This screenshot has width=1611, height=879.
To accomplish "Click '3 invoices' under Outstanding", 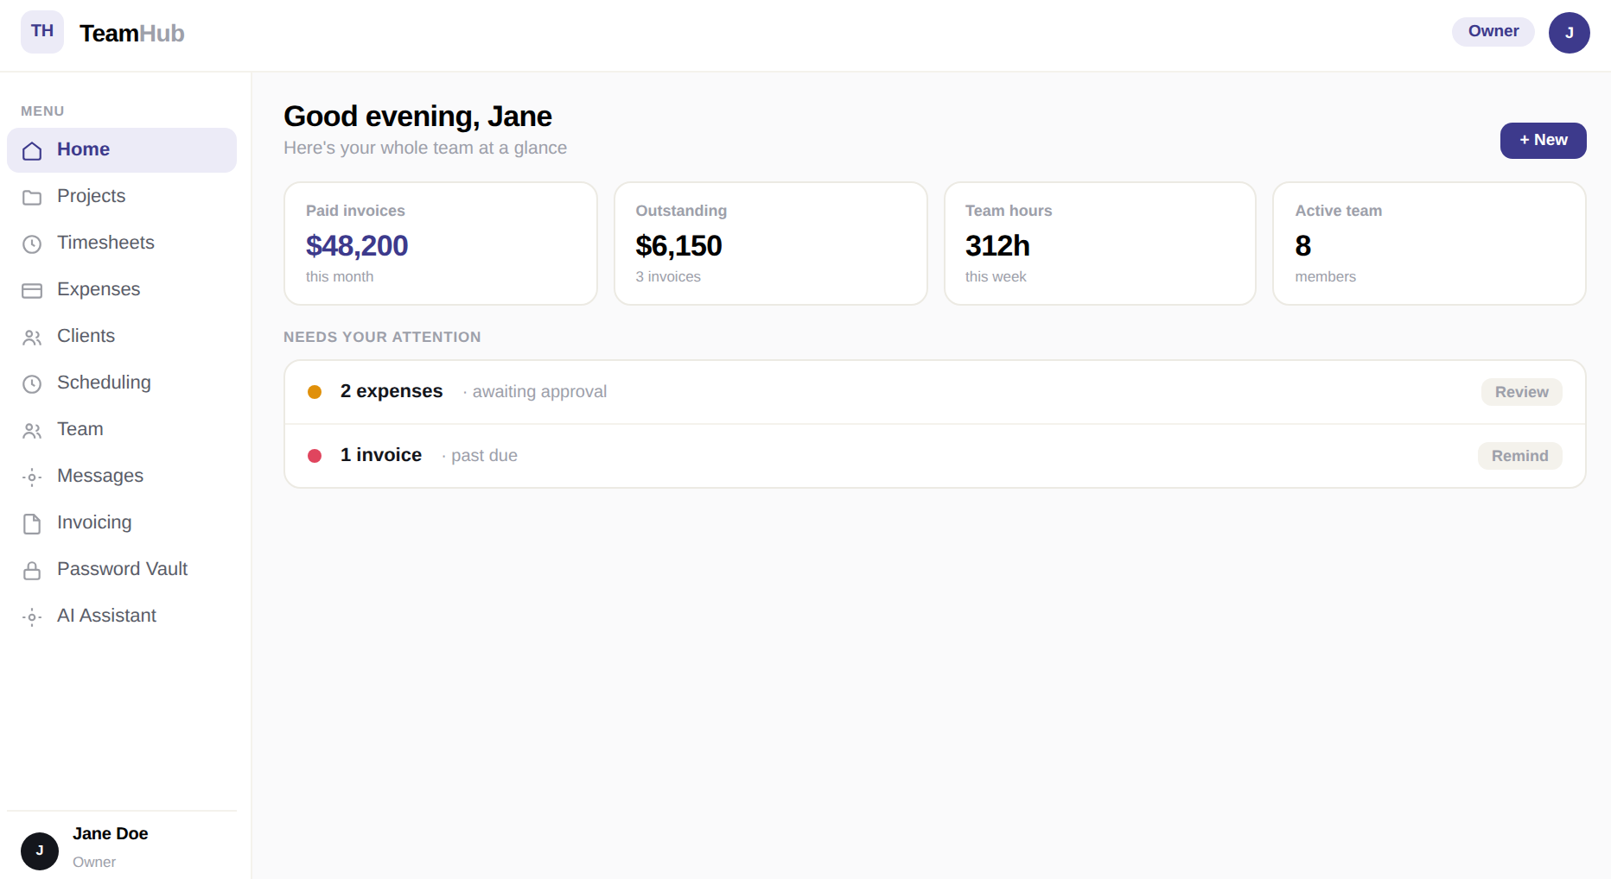I will (x=668, y=277).
